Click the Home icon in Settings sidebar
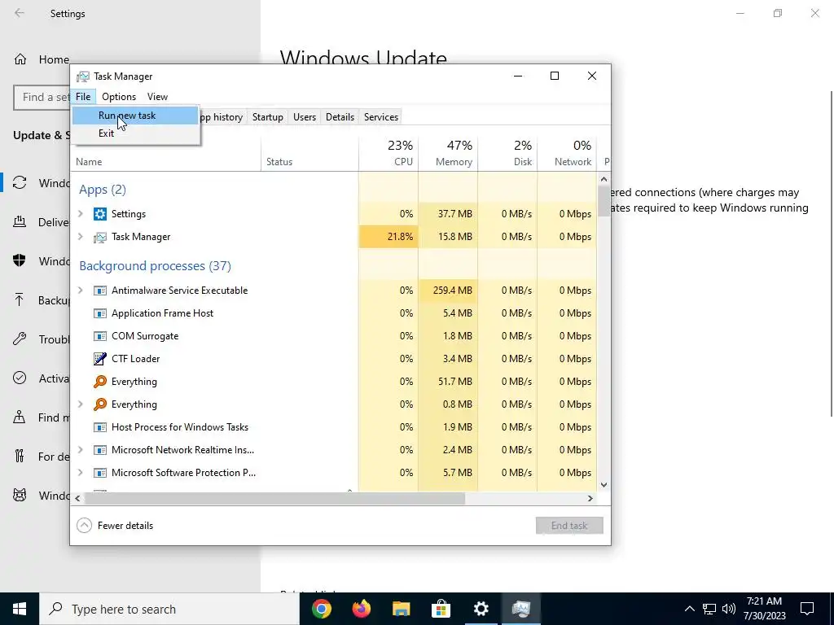The image size is (834, 625). pos(20,59)
